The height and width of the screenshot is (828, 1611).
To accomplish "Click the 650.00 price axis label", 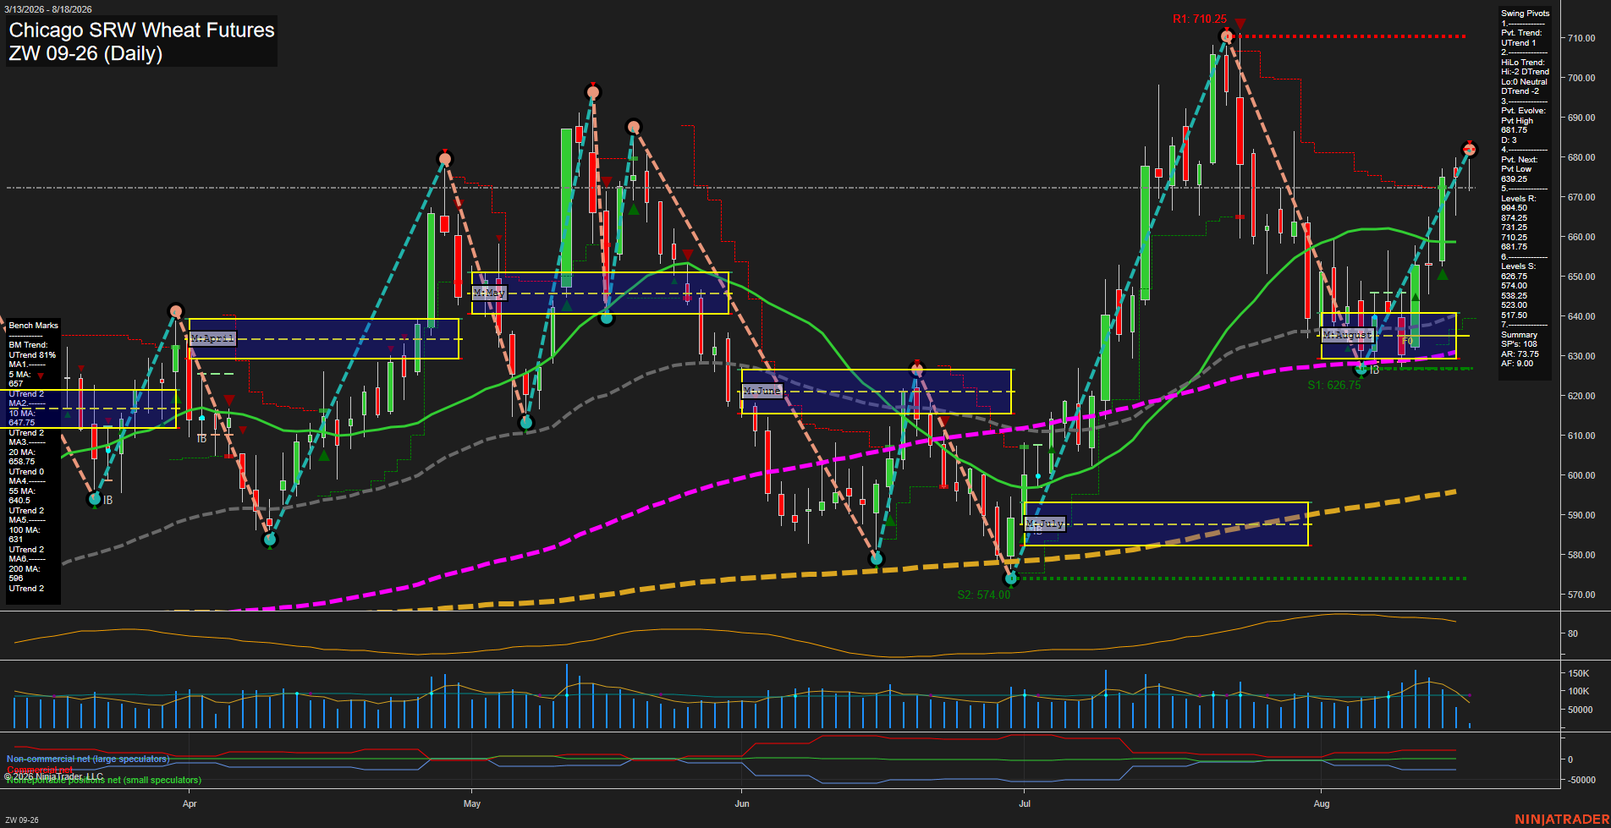I will (1581, 277).
